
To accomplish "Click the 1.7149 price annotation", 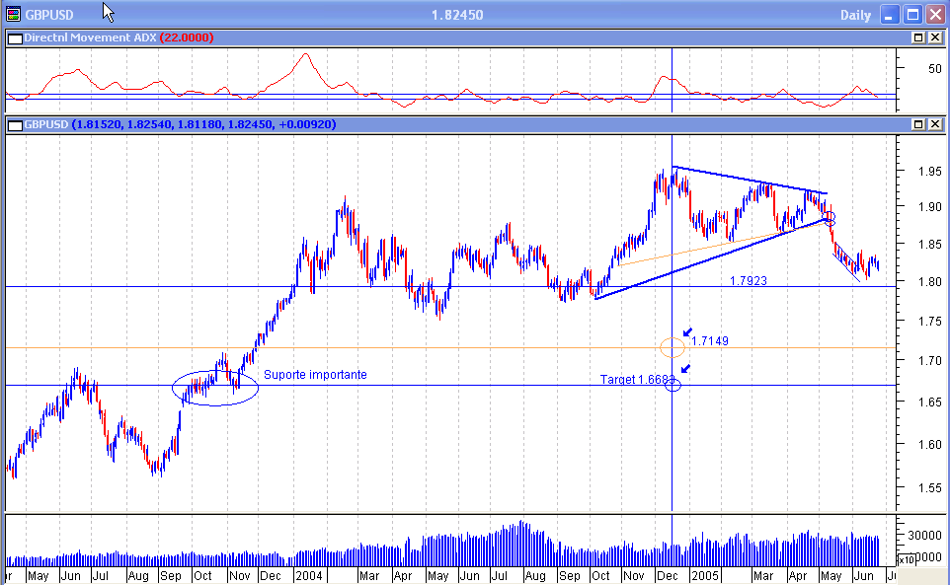I will coord(710,340).
